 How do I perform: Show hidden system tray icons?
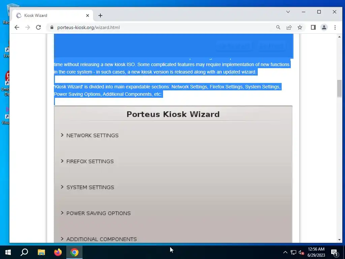click(x=285, y=252)
